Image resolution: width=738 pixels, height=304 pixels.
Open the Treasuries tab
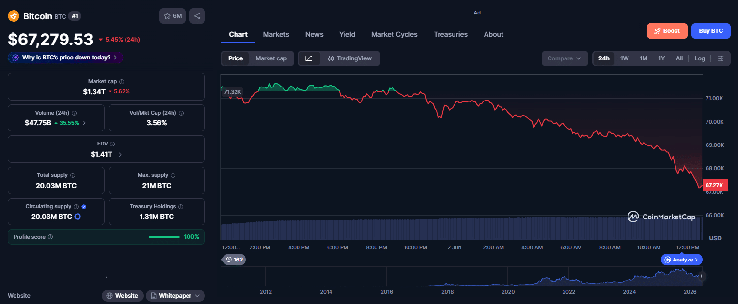(x=451, y=34)
